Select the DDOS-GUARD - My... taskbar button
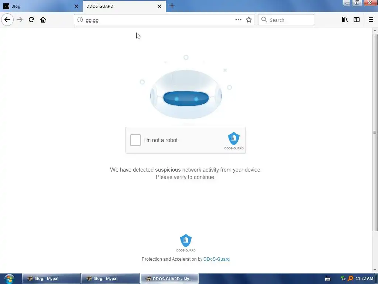The height and width of the screenshot is (284, 378). pos(169,278)
